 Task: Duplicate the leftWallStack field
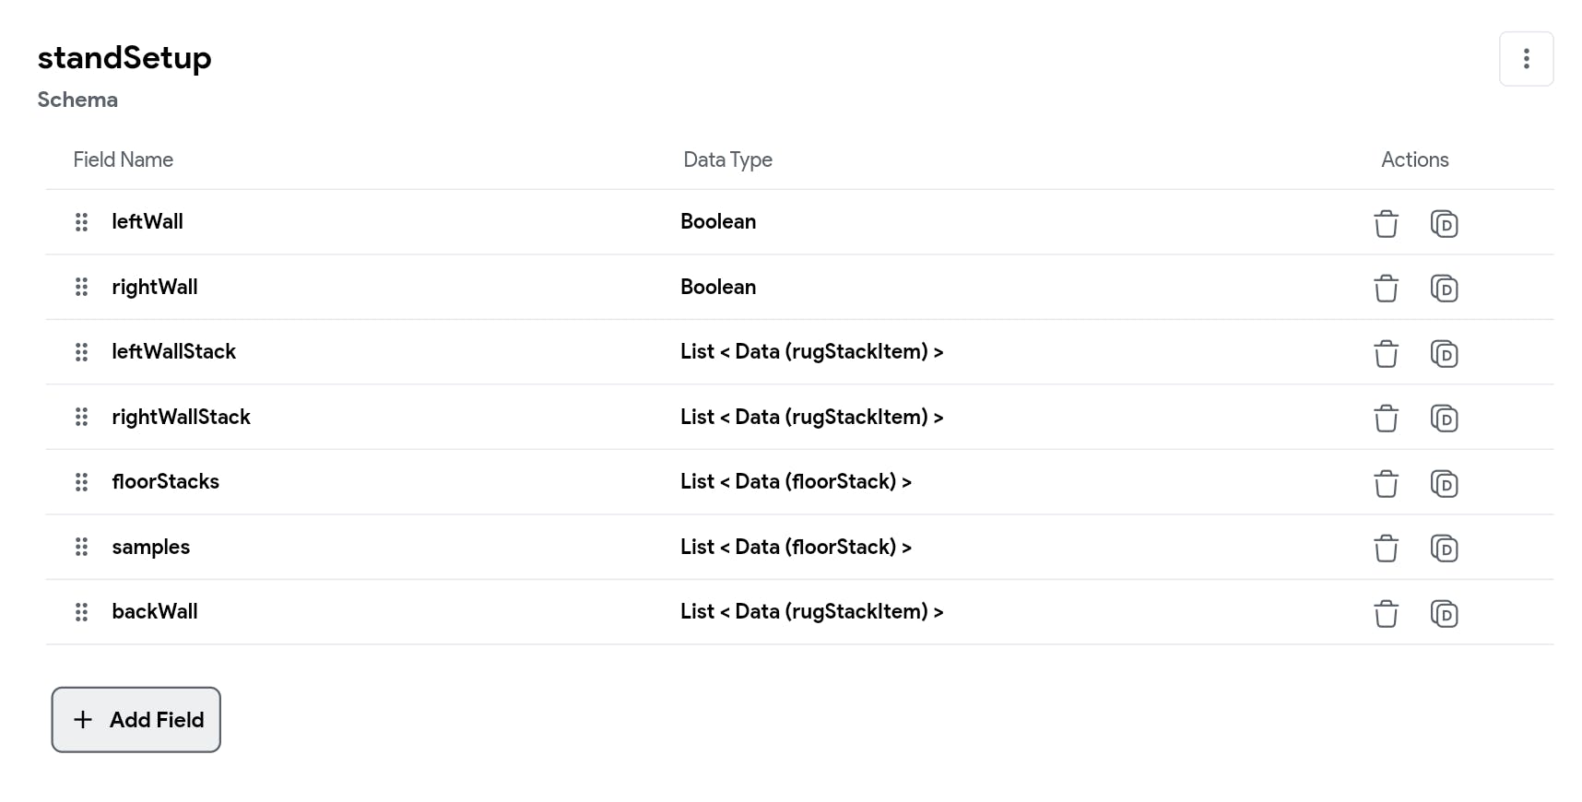coord(1444,354)
